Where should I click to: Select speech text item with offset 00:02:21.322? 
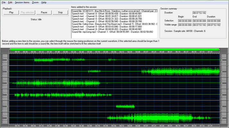tap(115, 19)
